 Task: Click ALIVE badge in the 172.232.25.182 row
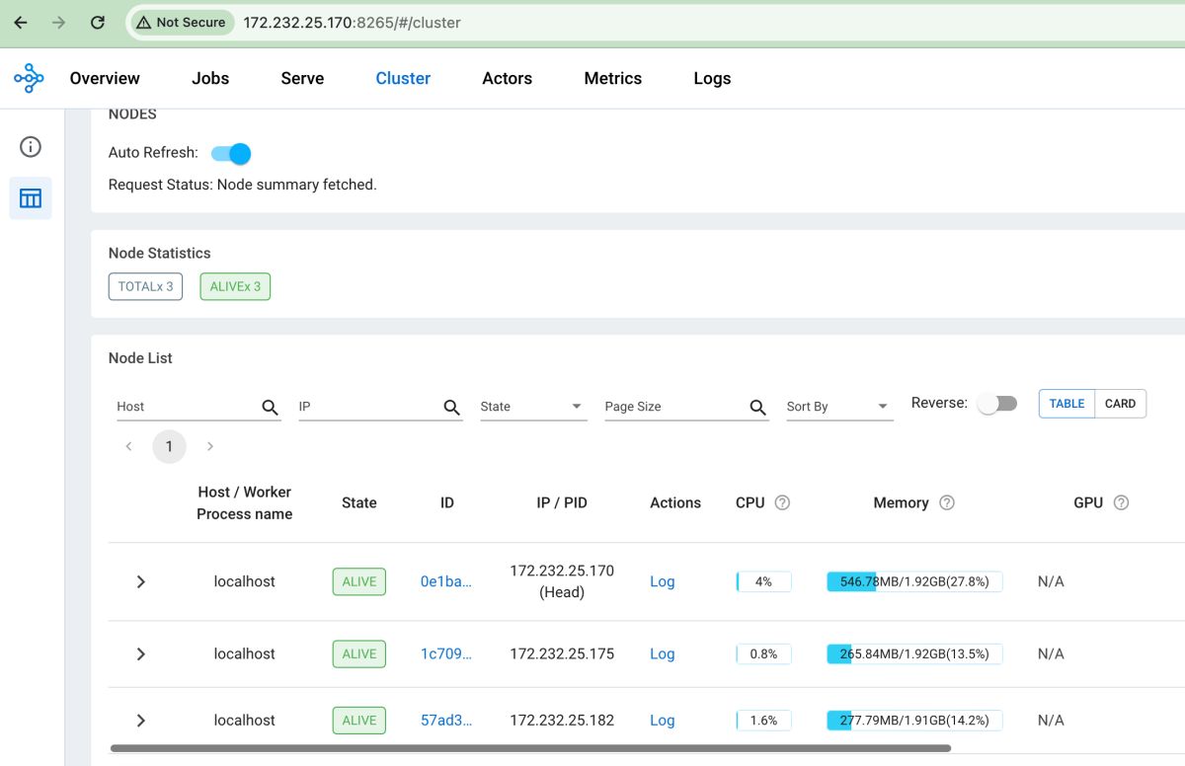click(359, 720)
